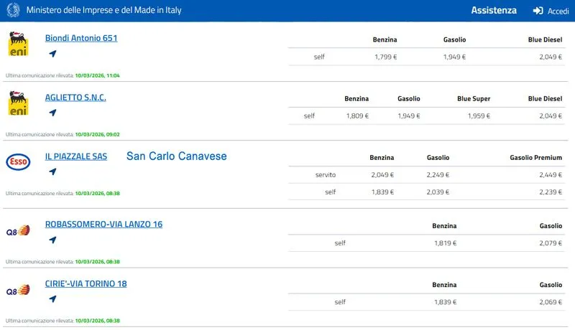Open the ROBASSOMERO-VIA LANZO 16 station link
Viewport: 575px width, 330px height.
(103, 224)
